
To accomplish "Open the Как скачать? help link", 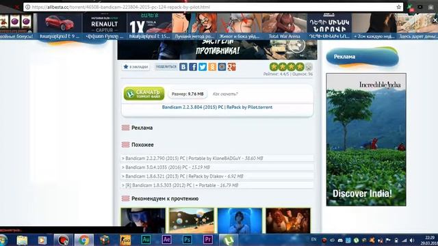I will point(225,94).
